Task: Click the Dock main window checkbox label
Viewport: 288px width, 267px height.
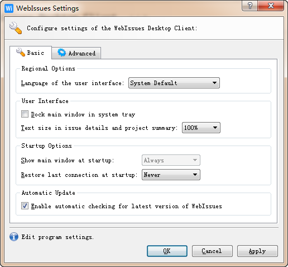Action: point(83,114)
